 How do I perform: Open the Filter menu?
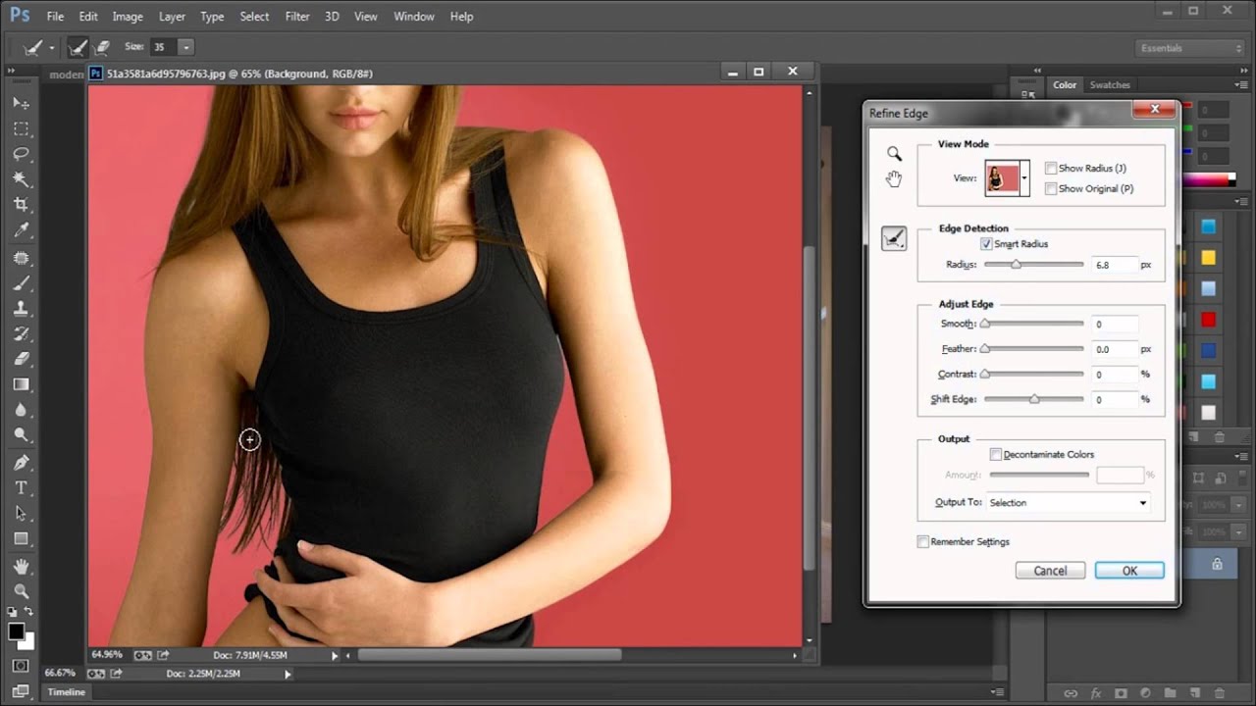pos(297,17)
